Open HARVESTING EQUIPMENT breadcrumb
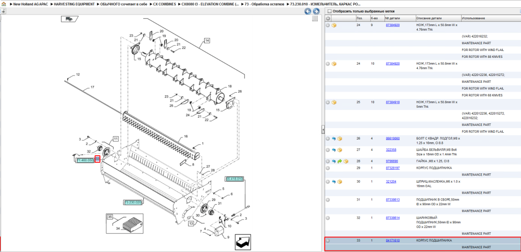Viewport: 521px width, 252px height. (x=75, y=4)
